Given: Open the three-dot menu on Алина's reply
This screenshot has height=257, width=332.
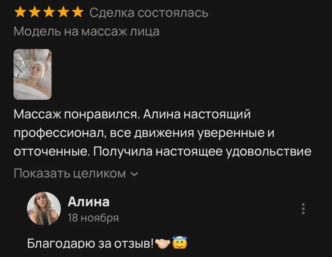Looking at the screenshot, I should (303, 209).
